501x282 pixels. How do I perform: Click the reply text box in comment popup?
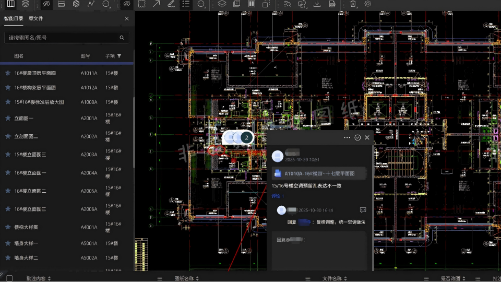[319, 251]
